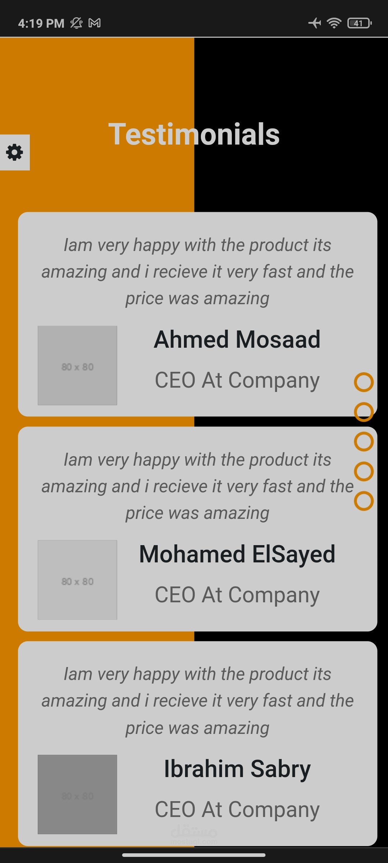388x863 pixels.
Task: Tap the Wi-Fi signal icon
Action: [x=334, y=23]
